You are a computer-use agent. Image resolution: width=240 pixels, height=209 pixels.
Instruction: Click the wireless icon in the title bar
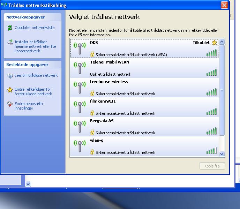pos(4,5)
